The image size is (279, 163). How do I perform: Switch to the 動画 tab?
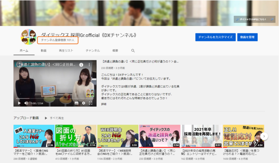click(44, 51)
